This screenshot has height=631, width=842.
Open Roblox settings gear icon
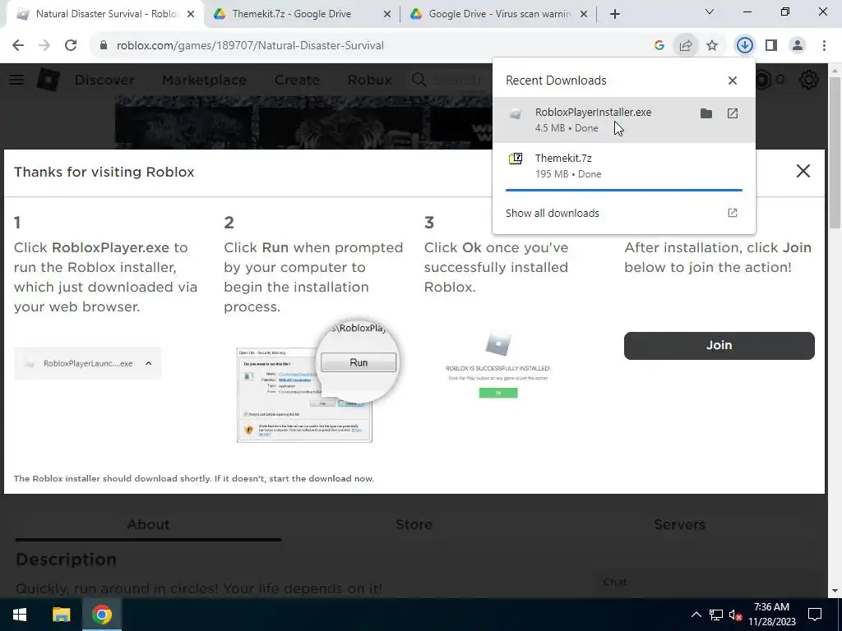[809, 80]
